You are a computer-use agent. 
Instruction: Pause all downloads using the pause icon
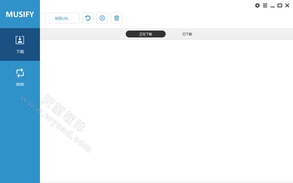(x=102, y=18)
